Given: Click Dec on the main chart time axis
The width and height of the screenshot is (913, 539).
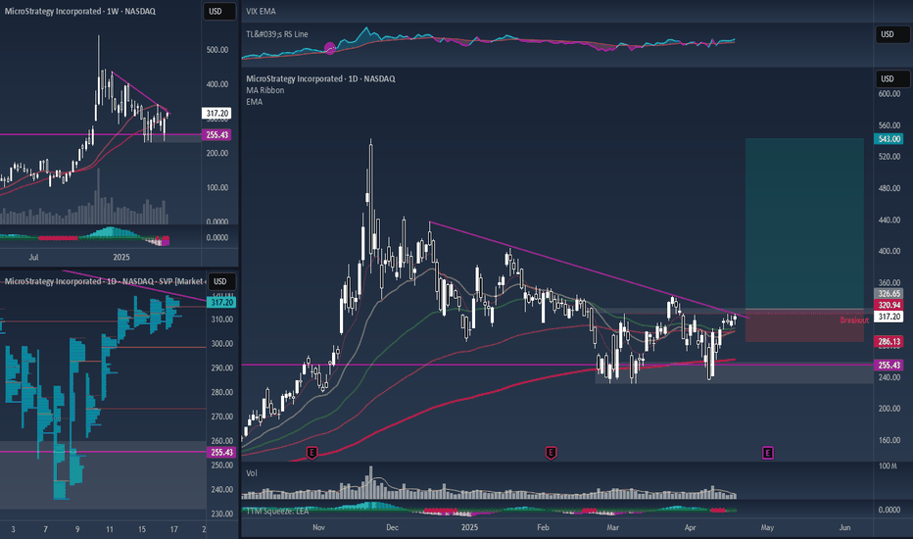Looking at the screenshot, I should [393, 527].
